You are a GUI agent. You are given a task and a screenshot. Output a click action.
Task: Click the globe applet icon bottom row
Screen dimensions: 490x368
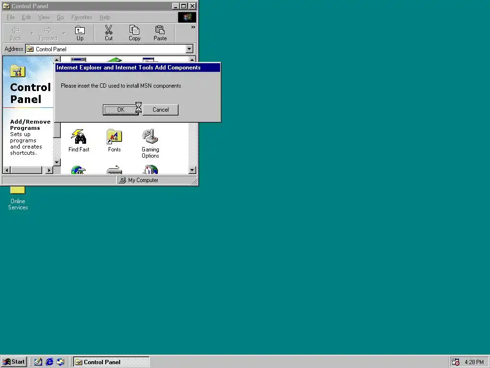(78, 170)
